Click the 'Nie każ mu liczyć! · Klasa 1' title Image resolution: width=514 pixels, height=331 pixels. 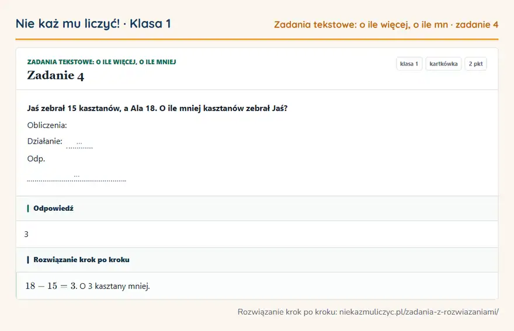click(93, 24)
